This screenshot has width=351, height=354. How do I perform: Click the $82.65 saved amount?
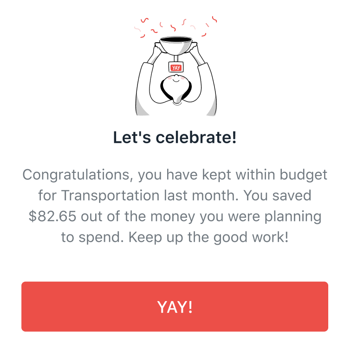tap(52, 216)
